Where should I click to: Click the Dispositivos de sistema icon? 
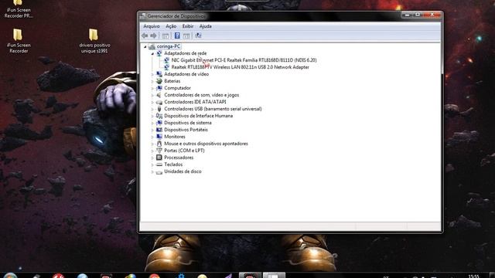[159, 123]
